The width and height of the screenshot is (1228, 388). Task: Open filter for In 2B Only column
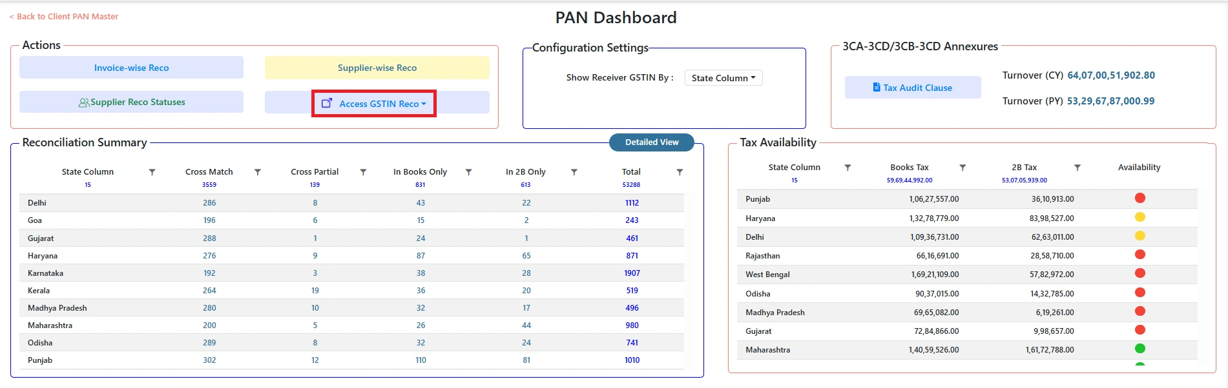(x=574, y=172)
